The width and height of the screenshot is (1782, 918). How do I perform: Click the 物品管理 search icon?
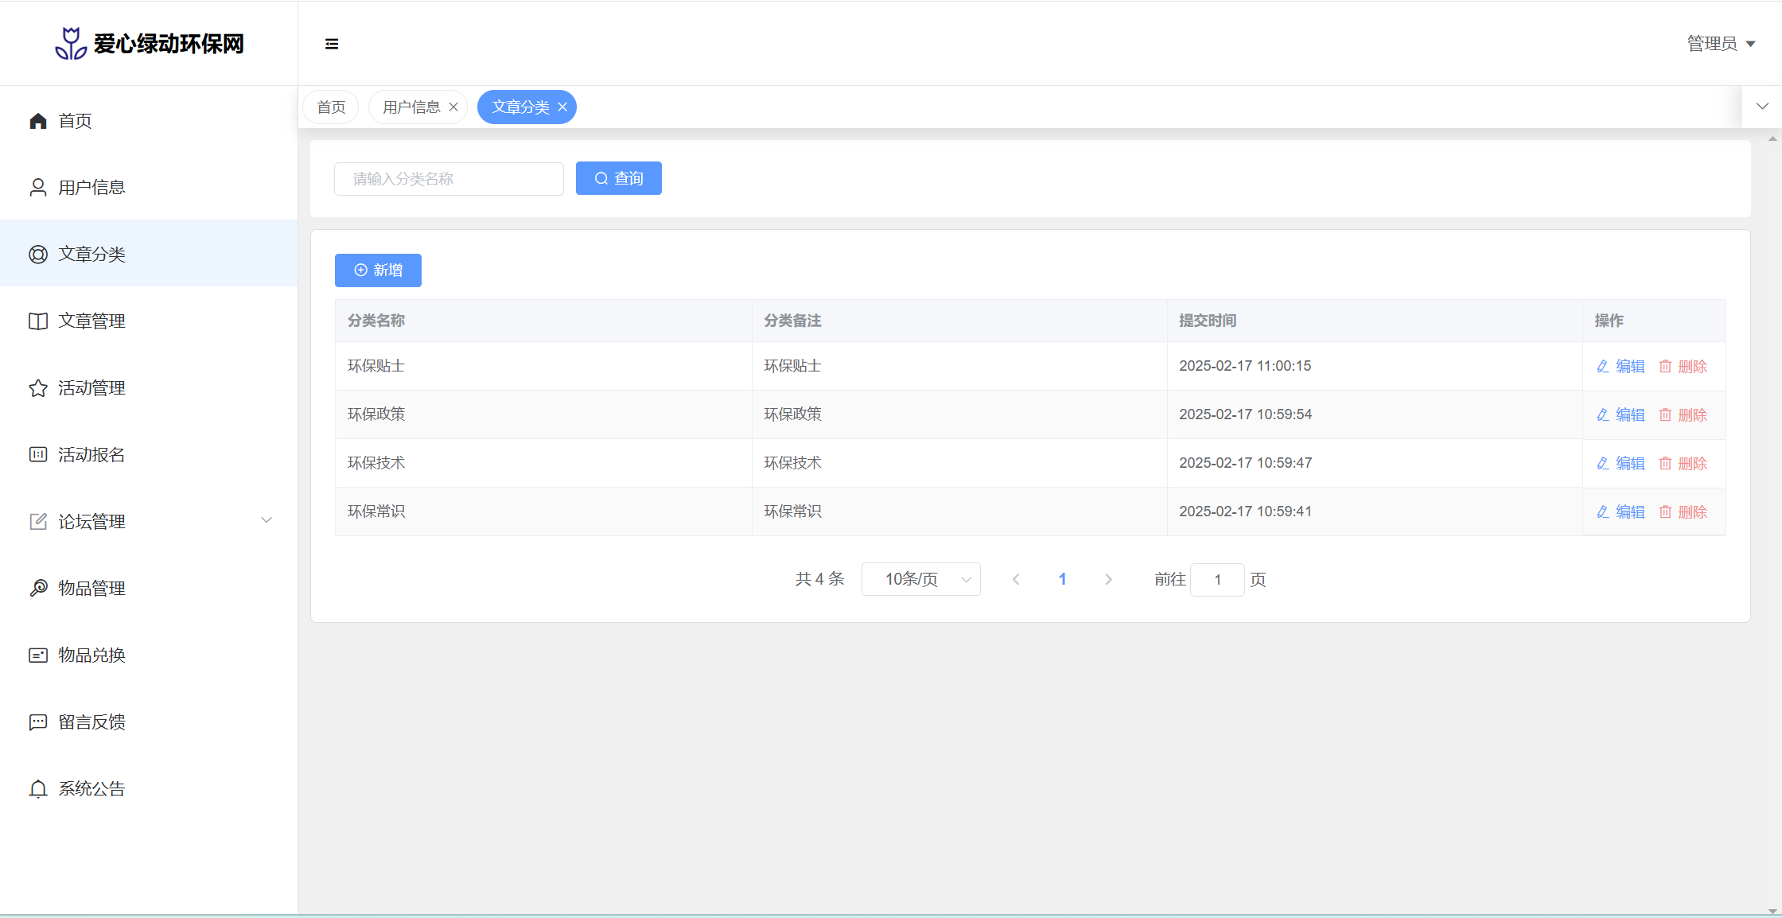(x=38, y=589)
